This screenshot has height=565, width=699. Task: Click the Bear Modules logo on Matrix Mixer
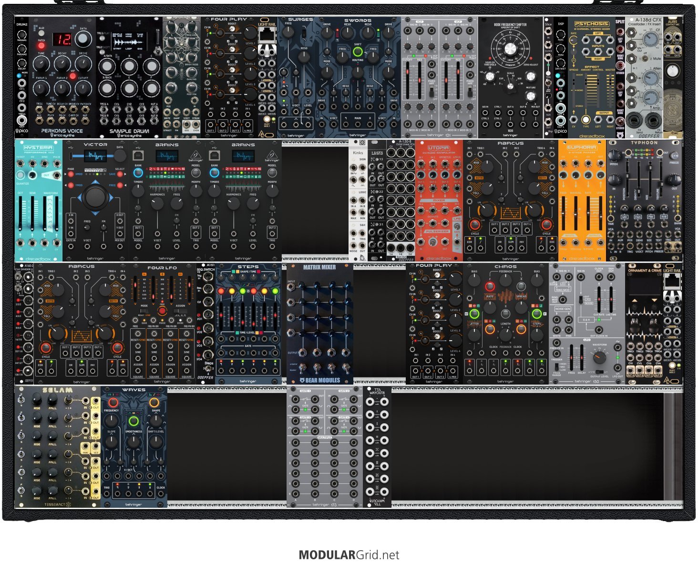tap(319, 380)
